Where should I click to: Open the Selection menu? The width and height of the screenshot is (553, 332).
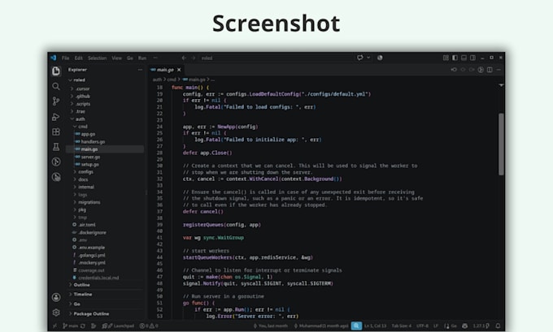pos(97,58)
